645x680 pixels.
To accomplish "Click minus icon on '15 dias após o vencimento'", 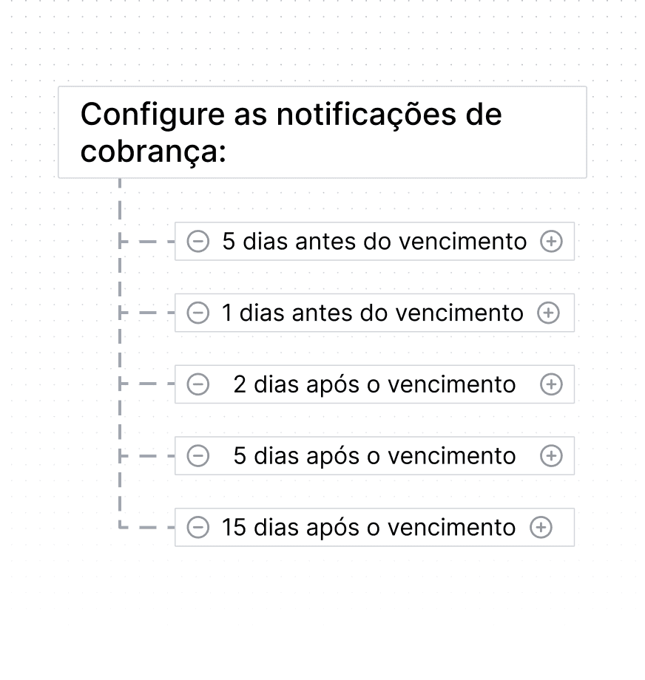I will pyautogui.click(x=198, y=527).
